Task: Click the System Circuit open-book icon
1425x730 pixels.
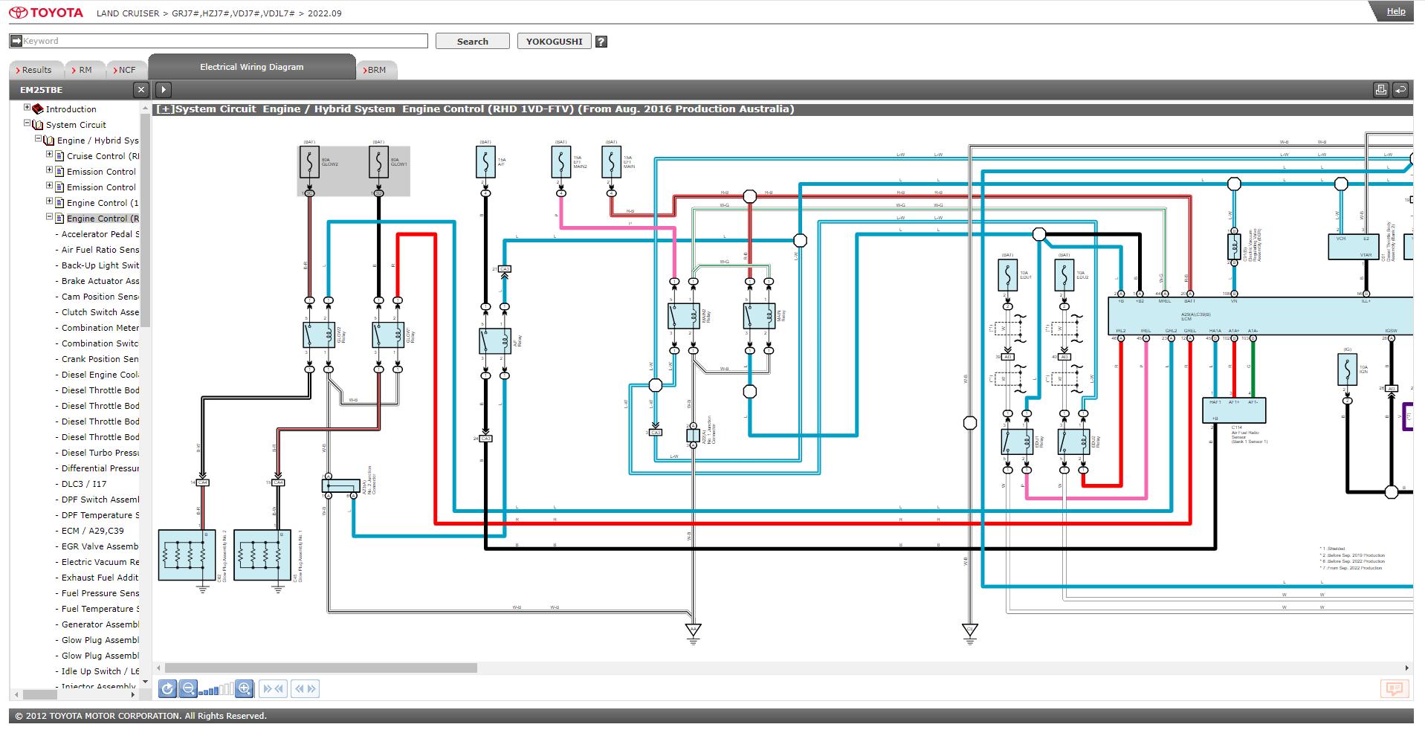Action: pos(38,125)
